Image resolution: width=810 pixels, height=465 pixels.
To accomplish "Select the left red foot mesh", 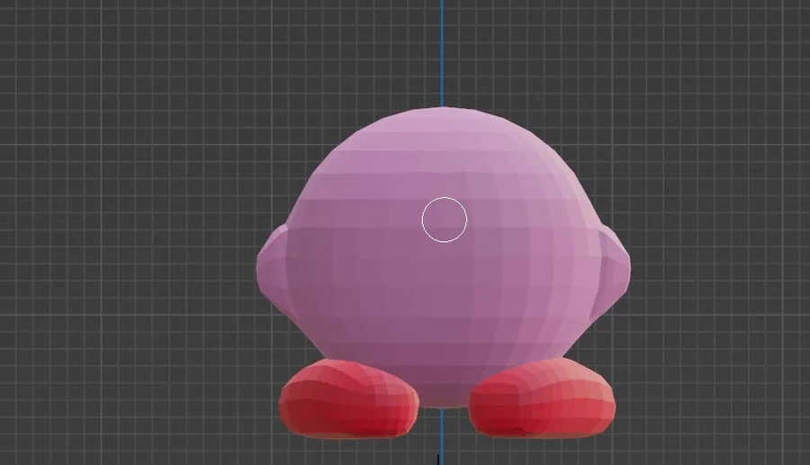I will [348, 399].
